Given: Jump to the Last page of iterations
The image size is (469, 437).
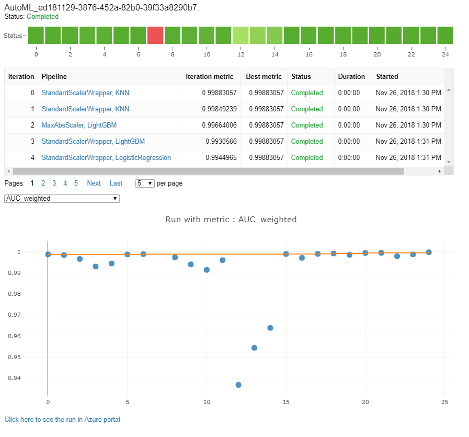Looking at the screenshot, I should [x=116, y=183].
